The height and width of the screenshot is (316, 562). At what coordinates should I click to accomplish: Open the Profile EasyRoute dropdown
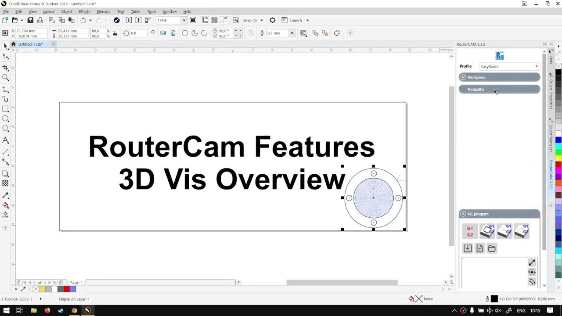pyautogui.click(x=510, y=66)
